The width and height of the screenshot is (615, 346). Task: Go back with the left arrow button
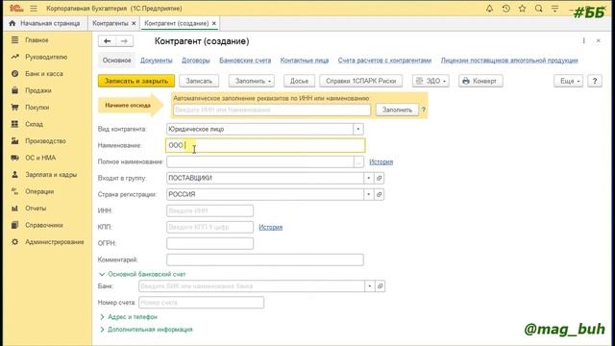107,40
